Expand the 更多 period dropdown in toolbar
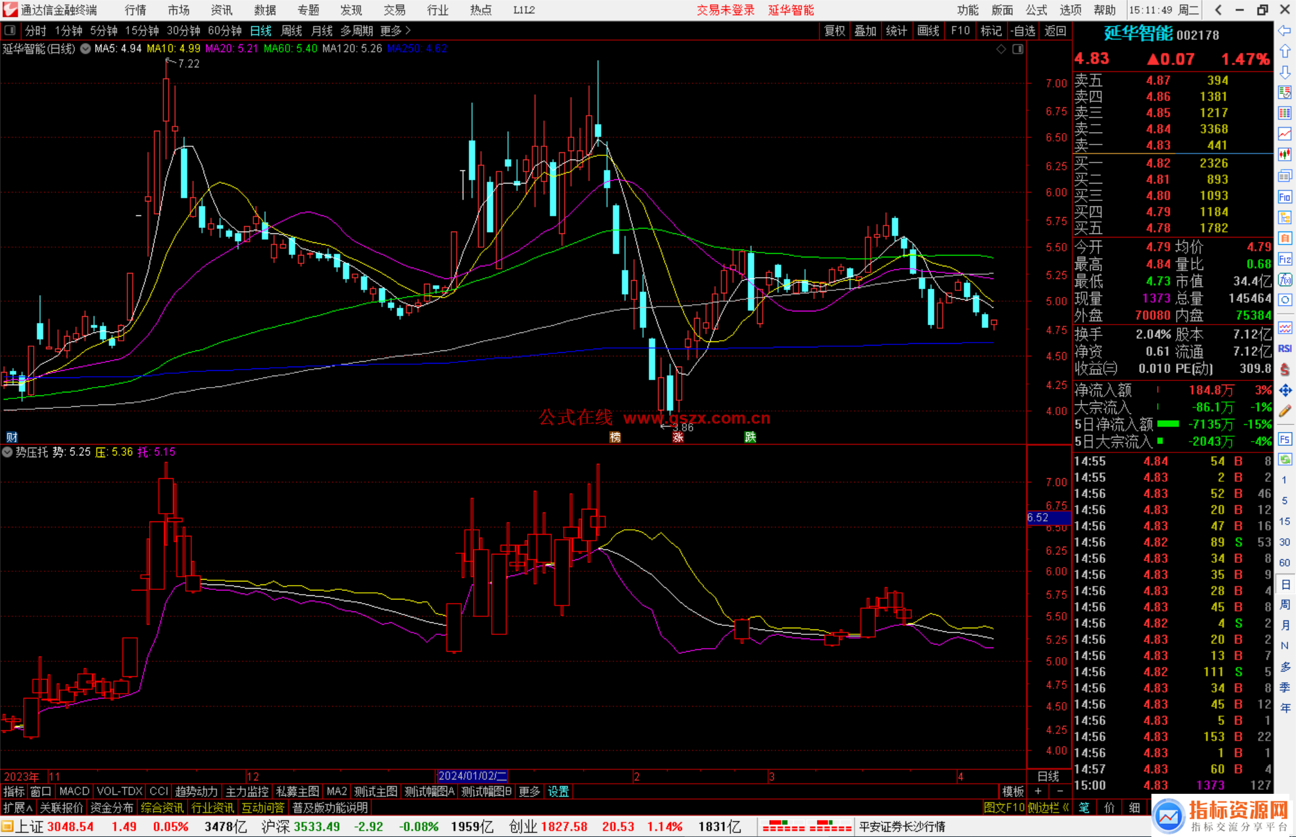 click(395, 31)
